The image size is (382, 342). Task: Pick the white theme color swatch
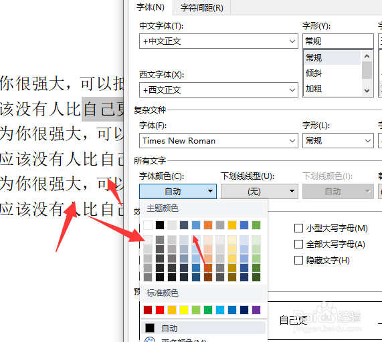148,225
